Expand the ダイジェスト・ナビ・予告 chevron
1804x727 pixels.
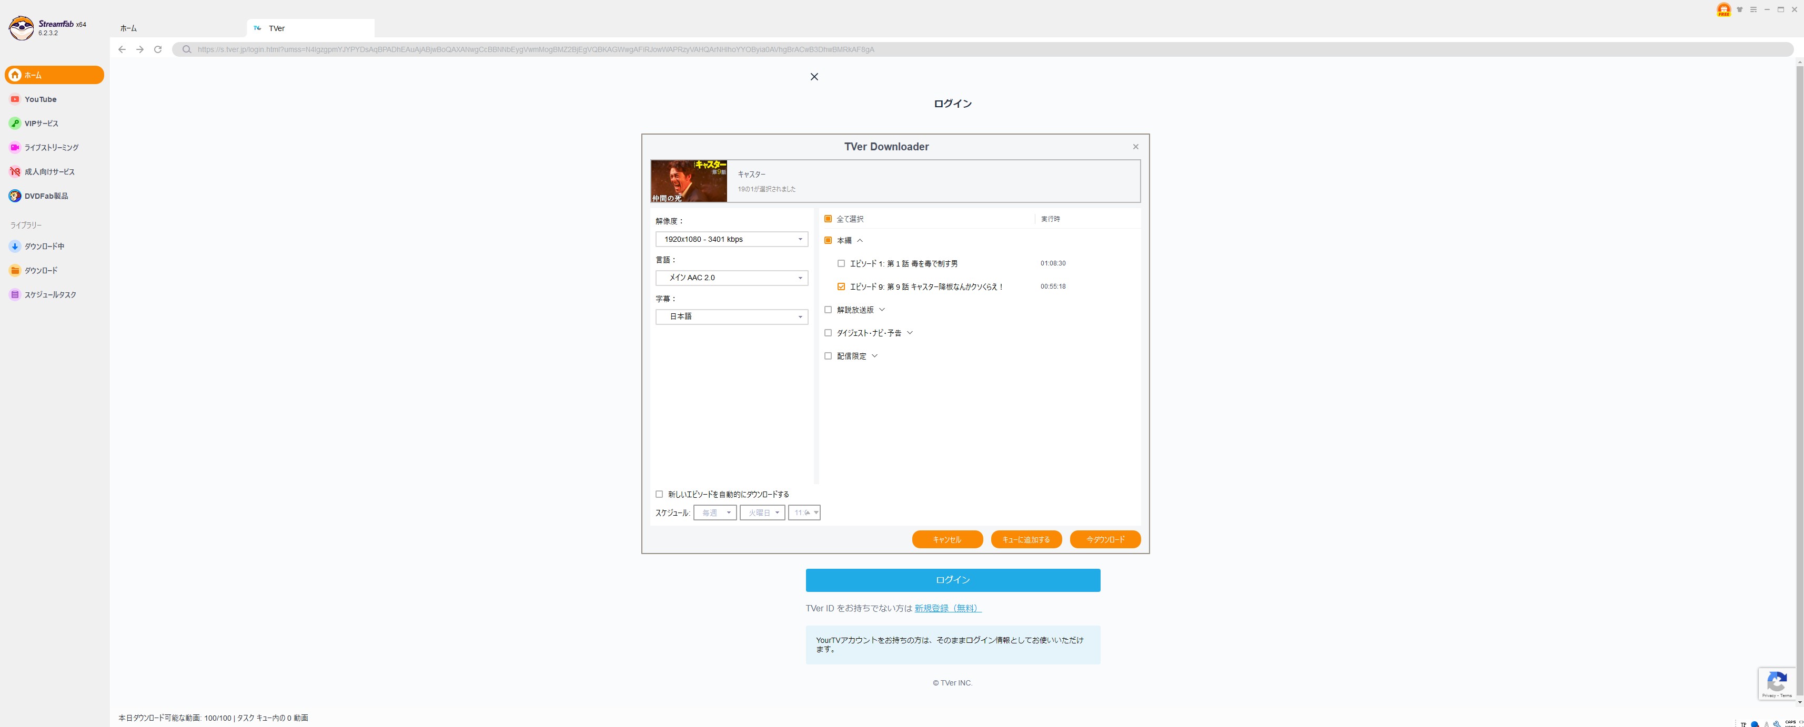[x=910, y=333]
